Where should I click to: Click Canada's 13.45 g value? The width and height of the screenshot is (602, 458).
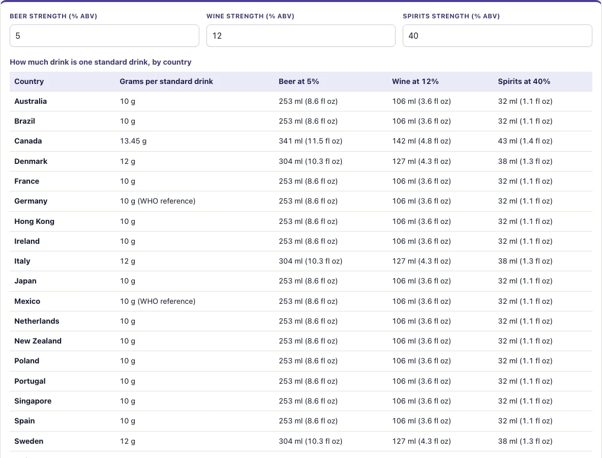(133, 141)
